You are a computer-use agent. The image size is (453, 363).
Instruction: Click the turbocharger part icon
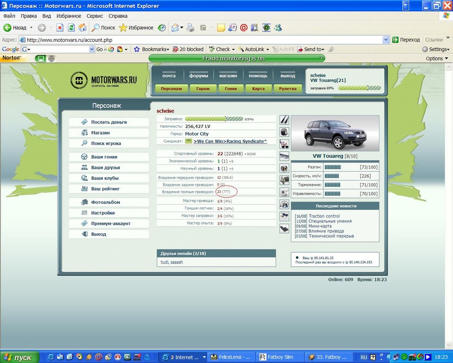pos(284,192)
